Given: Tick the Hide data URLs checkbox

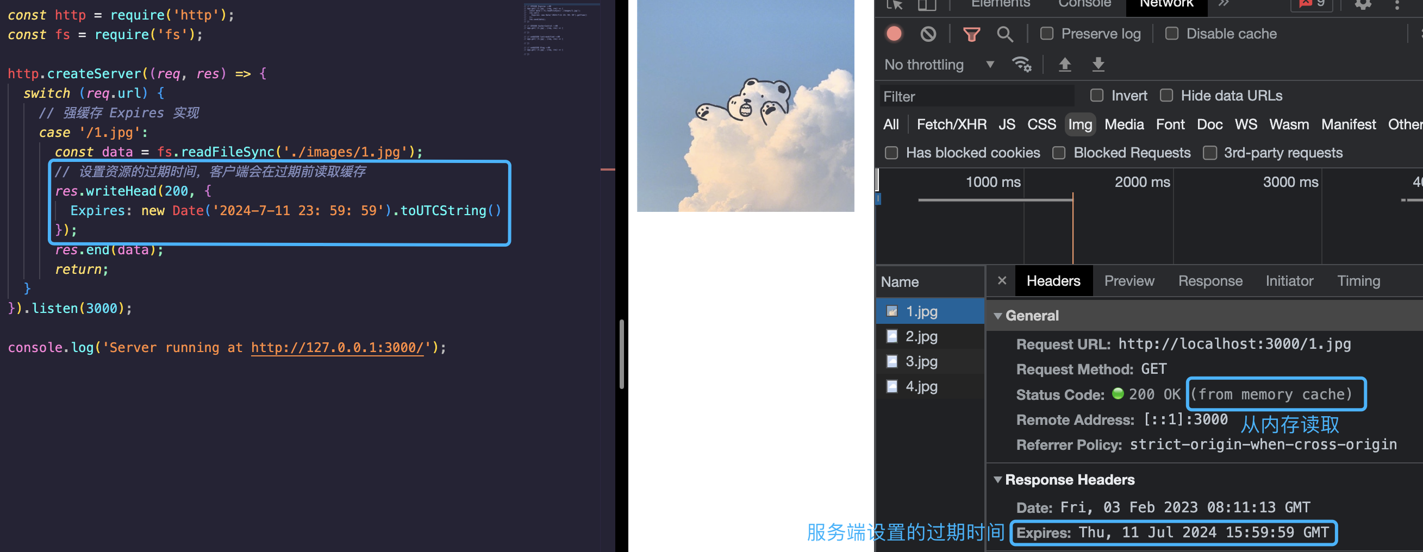Looking at the screenshot, I should tap(1166, 96).
